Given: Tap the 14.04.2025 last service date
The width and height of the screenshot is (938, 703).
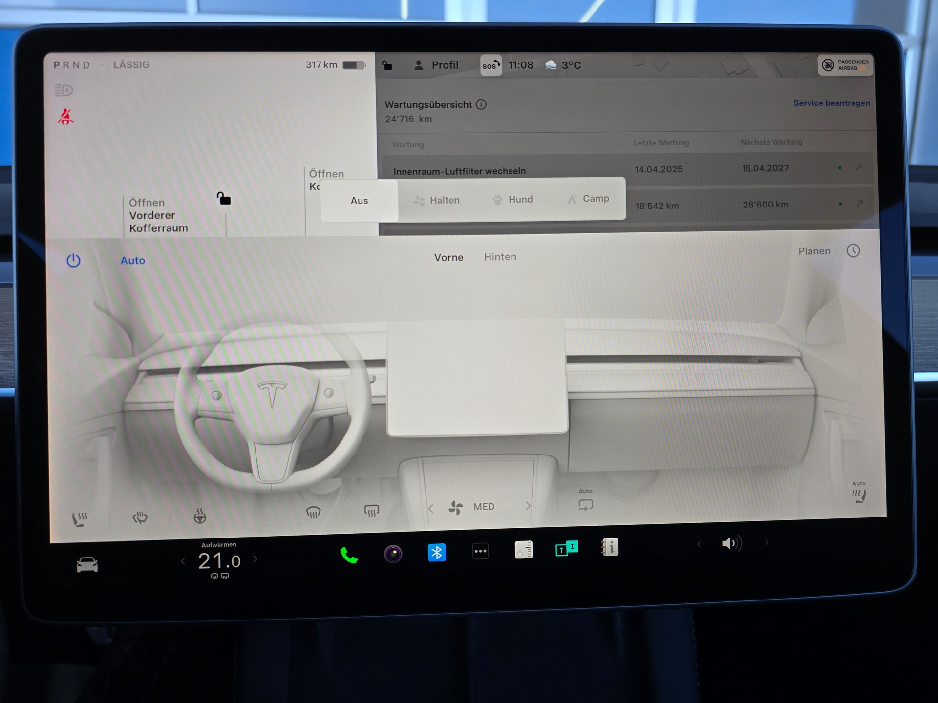Looking at the screenshot, I should 659,169.
